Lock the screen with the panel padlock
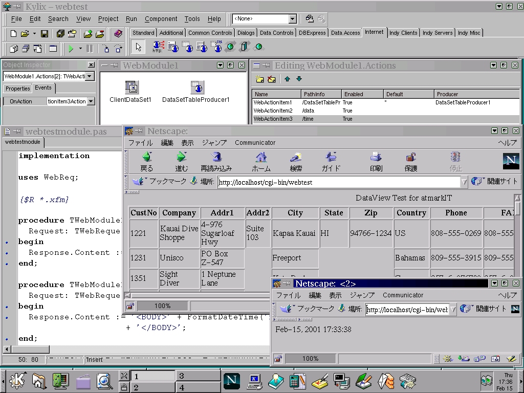The width and height of the screenshot is (524, 393). [124, 387]
